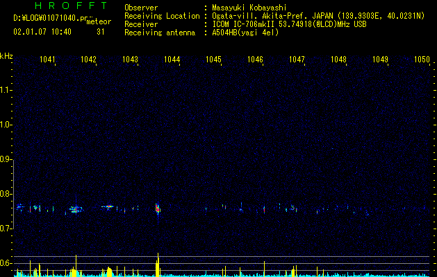Click time axis label 1049

pos(380,59)
